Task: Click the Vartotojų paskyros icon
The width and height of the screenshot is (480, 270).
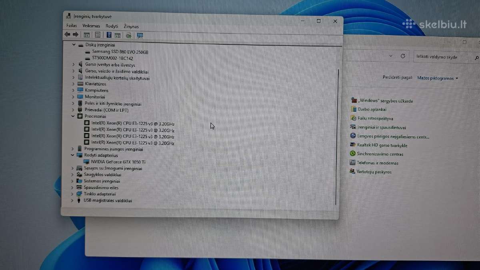Action: tap(352, 171)
